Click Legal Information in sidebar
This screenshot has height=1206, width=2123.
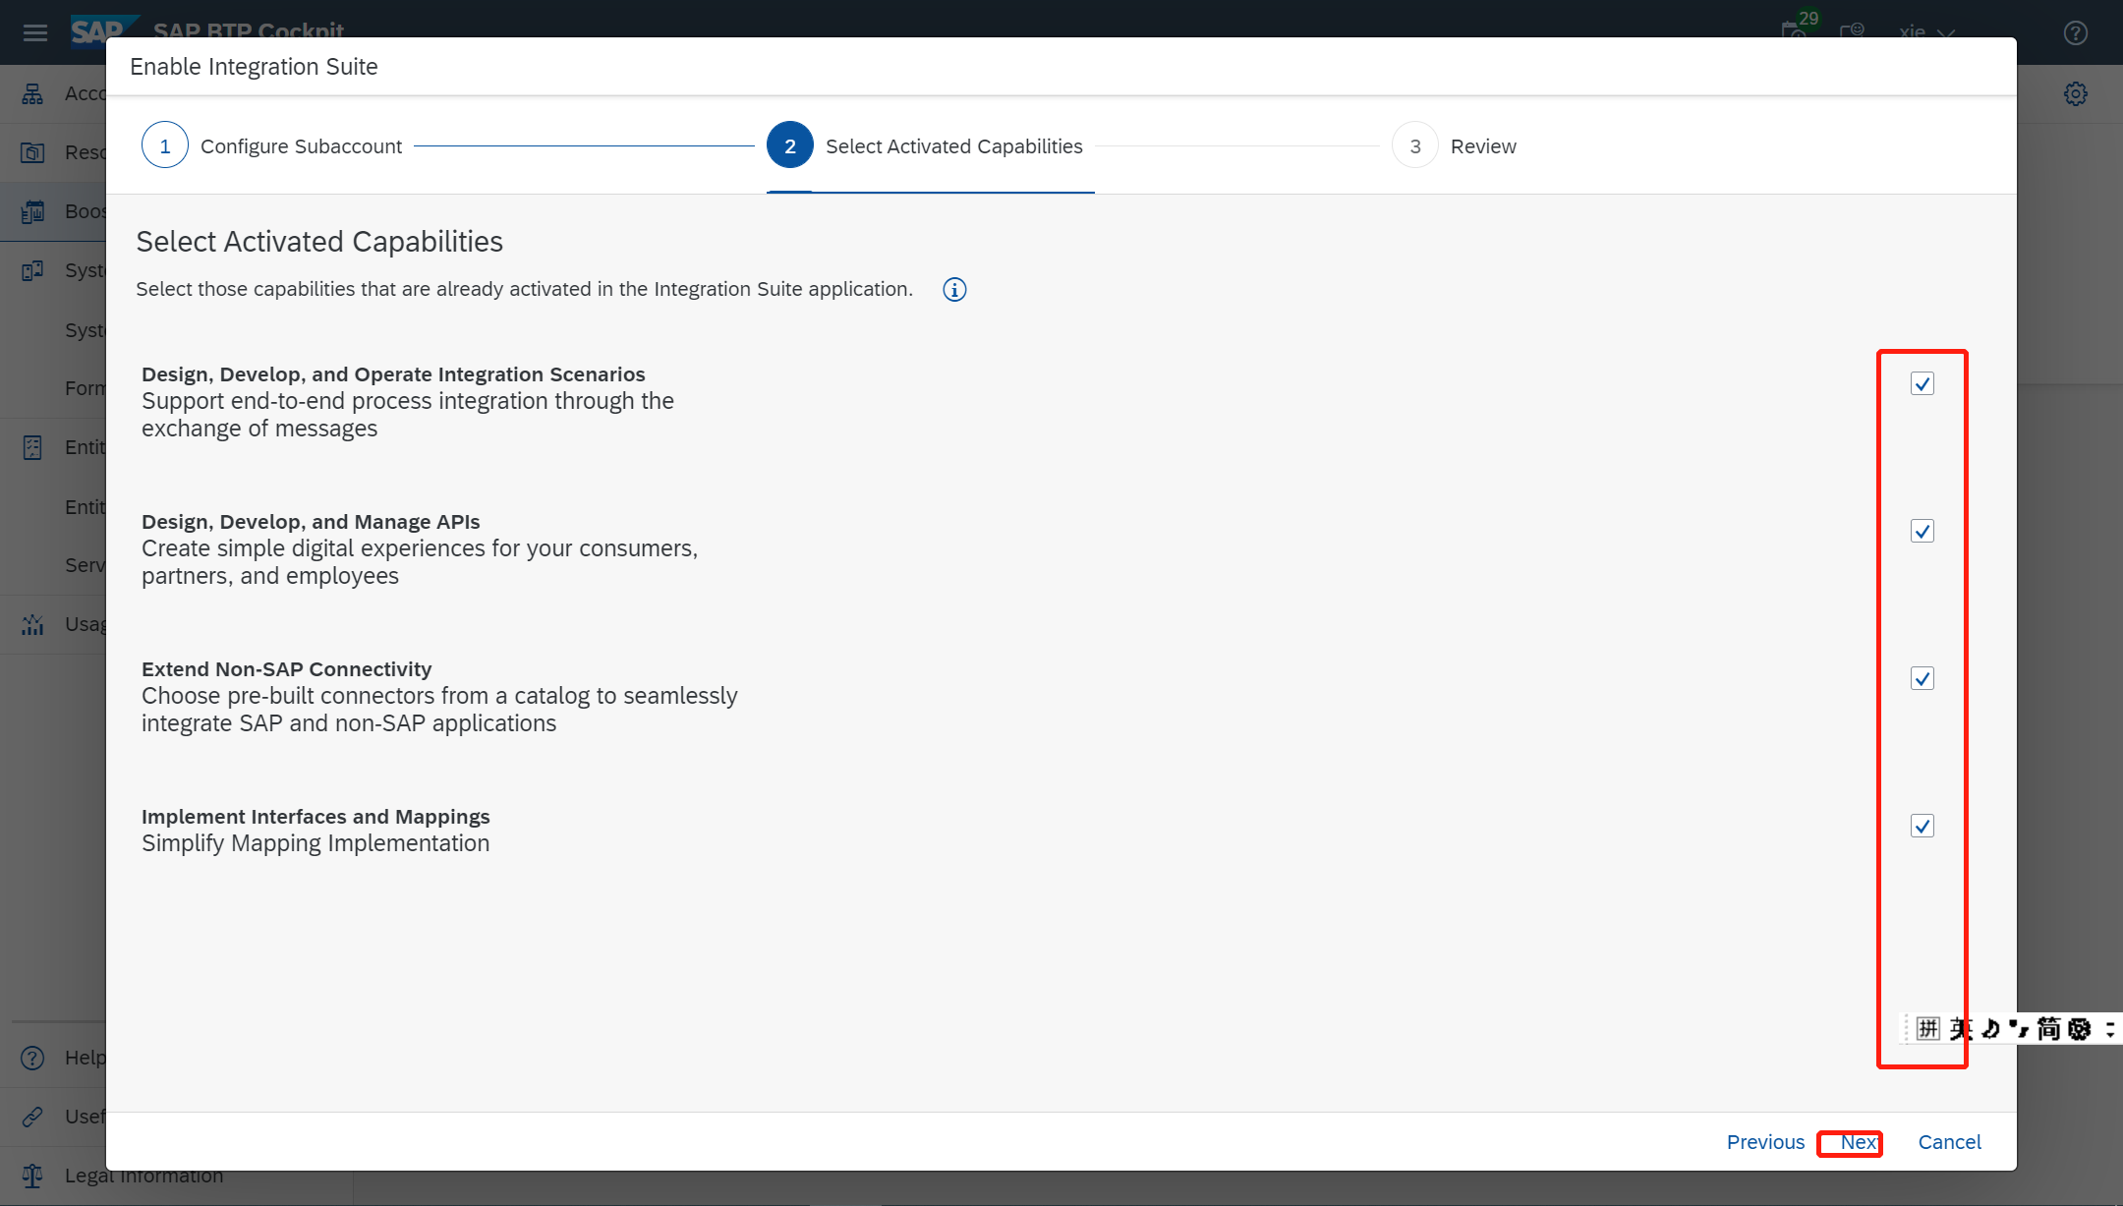click(144, 1176)
